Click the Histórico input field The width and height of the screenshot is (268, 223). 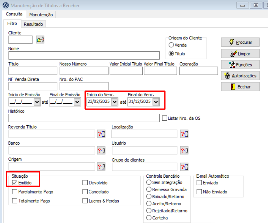tap(84, 118)
